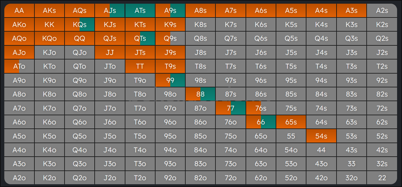Viewport: 402px width, 187px height.
Task: Select the 77 pocket pair cell
Action: pyautogui.click(x=231, y=108)
